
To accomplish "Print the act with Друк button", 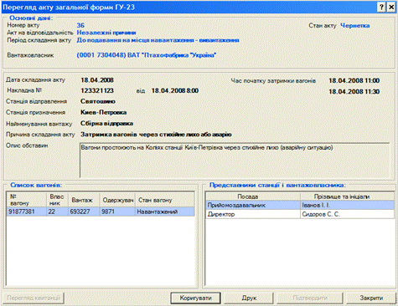I will [249, 298].
